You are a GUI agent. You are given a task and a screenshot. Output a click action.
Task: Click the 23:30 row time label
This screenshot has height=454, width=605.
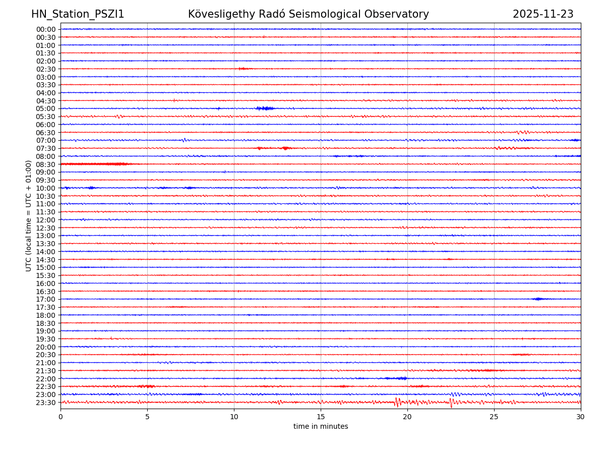[x=46, y=403]
